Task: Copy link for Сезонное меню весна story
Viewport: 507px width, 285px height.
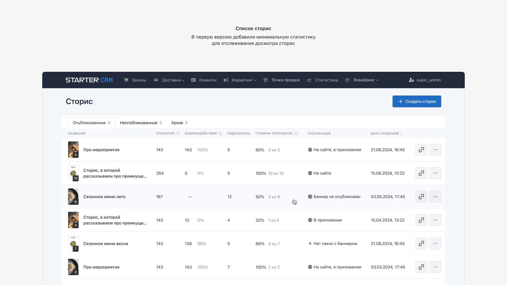Action: coord(421,244)
